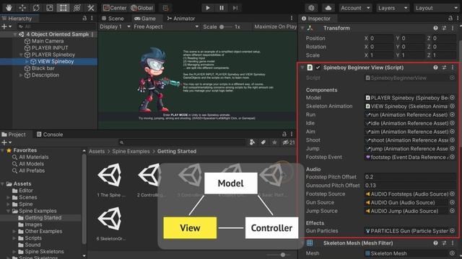Pause the game playback
The width and height of the screenshot is (462, 259).
coord(222,8)
